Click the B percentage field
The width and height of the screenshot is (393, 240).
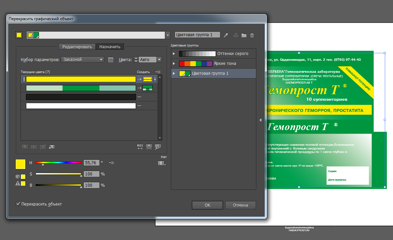tap(91, 185)
